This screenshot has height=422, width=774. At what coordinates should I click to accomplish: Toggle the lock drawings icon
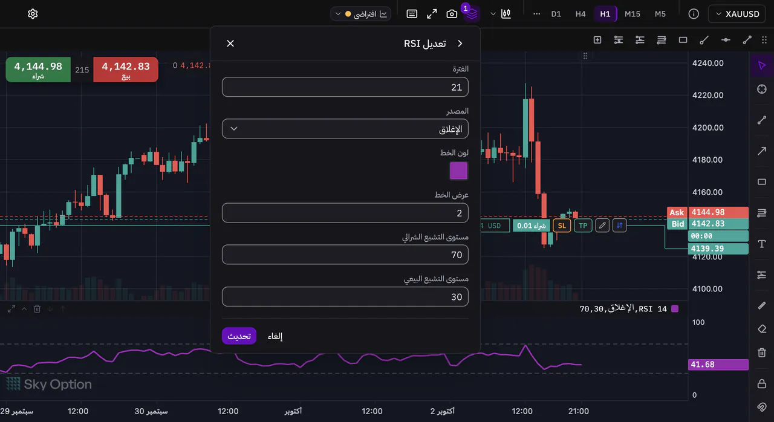(x=762, y=383)
